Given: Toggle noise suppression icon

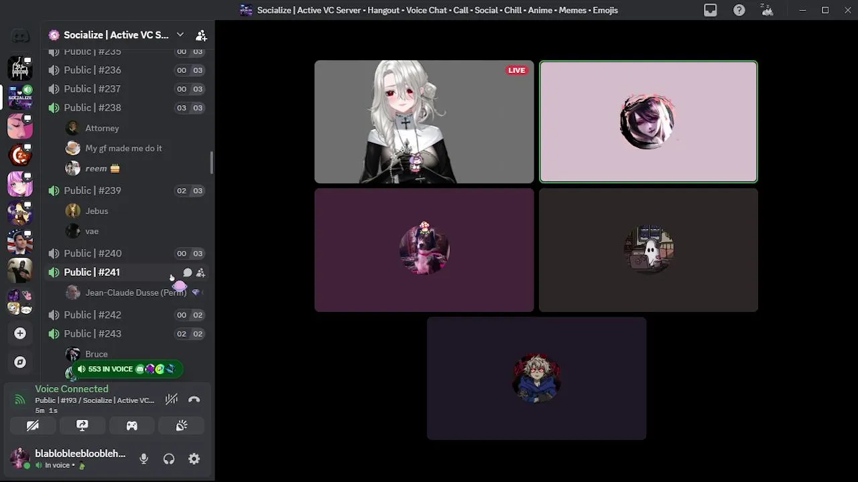Looking at the screenshot, I should pyautogui.click(x=172, y=400).
